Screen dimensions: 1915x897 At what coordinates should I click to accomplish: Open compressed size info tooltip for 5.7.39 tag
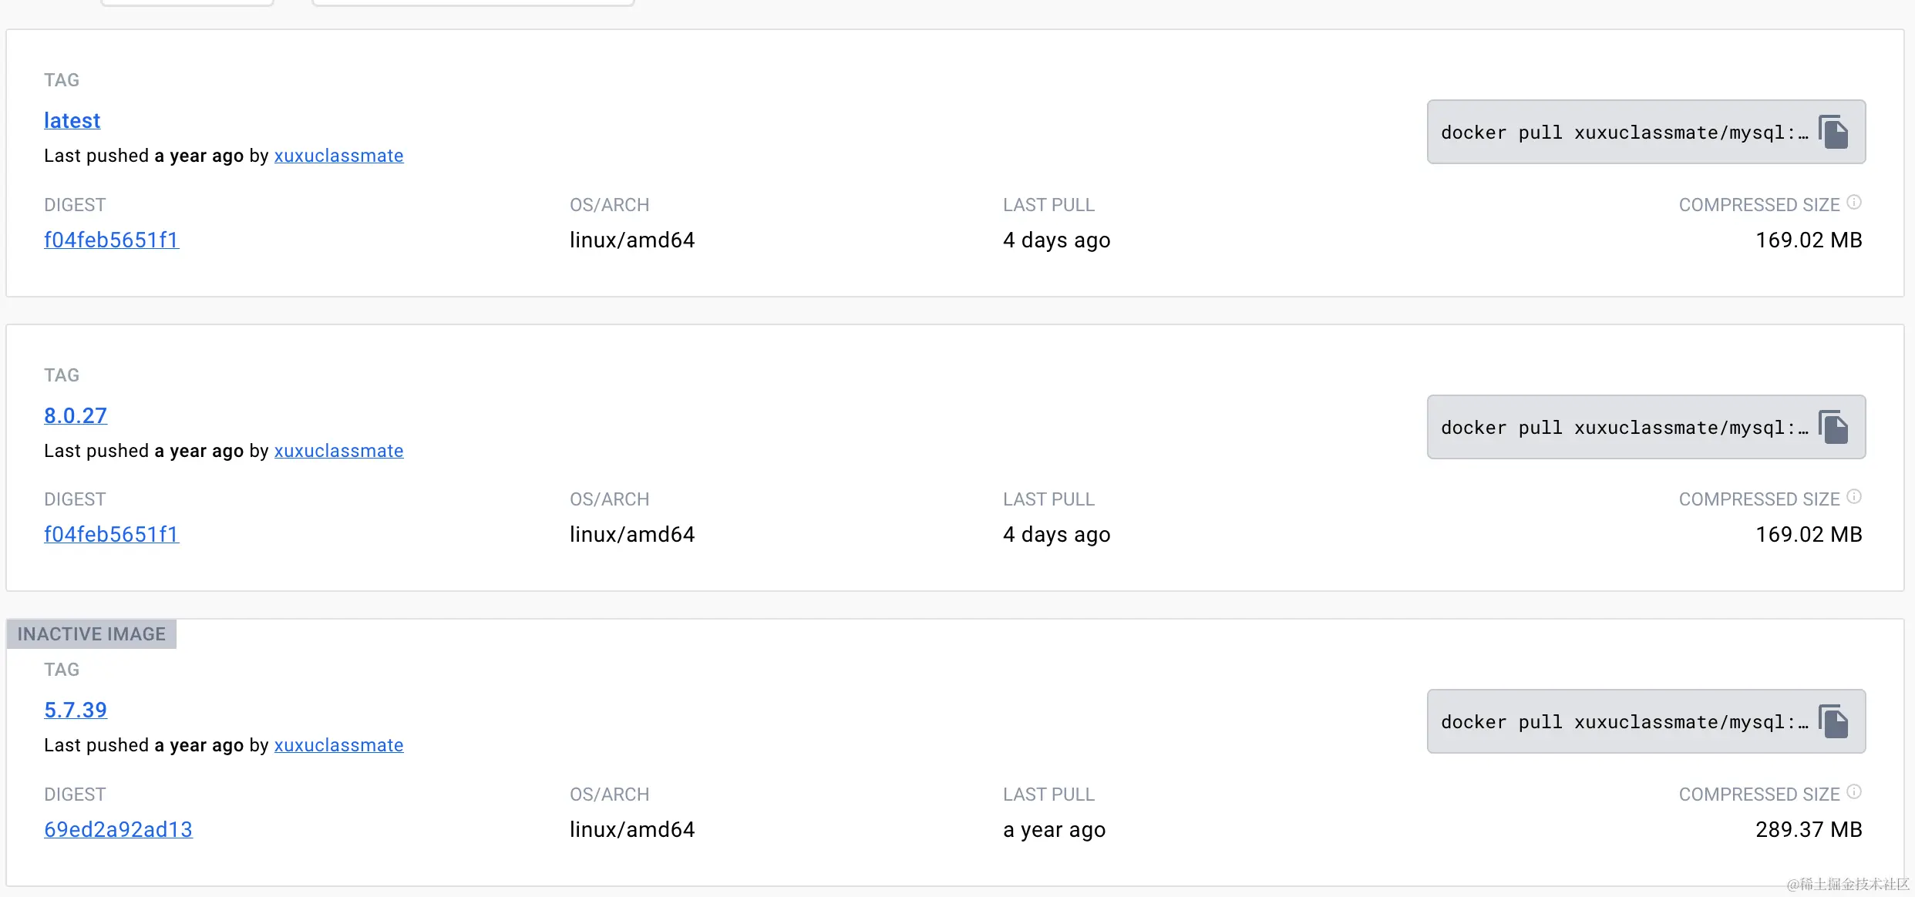coord(1854,791)
